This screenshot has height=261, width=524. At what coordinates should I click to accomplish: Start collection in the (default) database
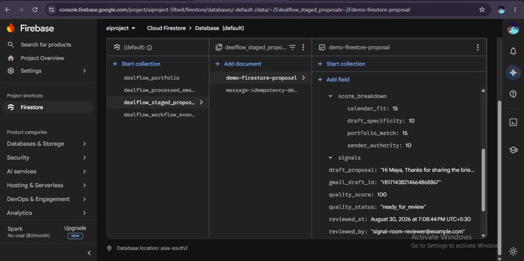click(x=137, y=64)
